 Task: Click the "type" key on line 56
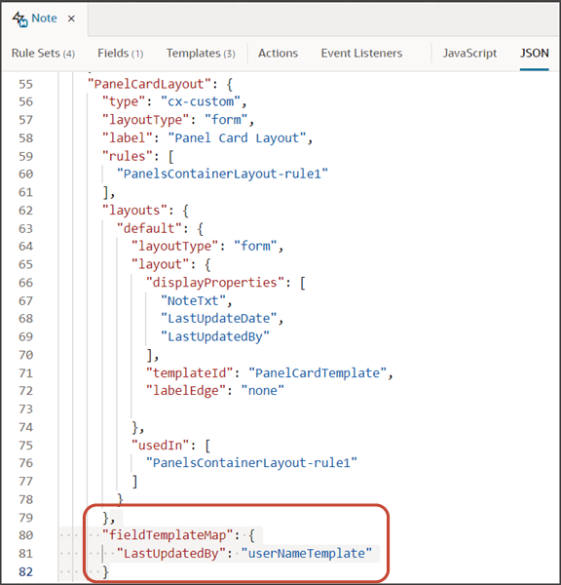click(124, 101)
